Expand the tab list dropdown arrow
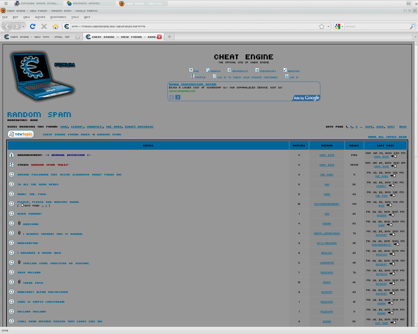Screen dimensions: 418x334 pyautogui.click(x=415, y=37)
